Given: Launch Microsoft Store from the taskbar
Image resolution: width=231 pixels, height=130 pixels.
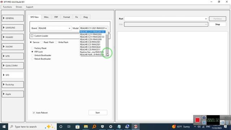Looking at the screenshot, I should tap(78, 127).
